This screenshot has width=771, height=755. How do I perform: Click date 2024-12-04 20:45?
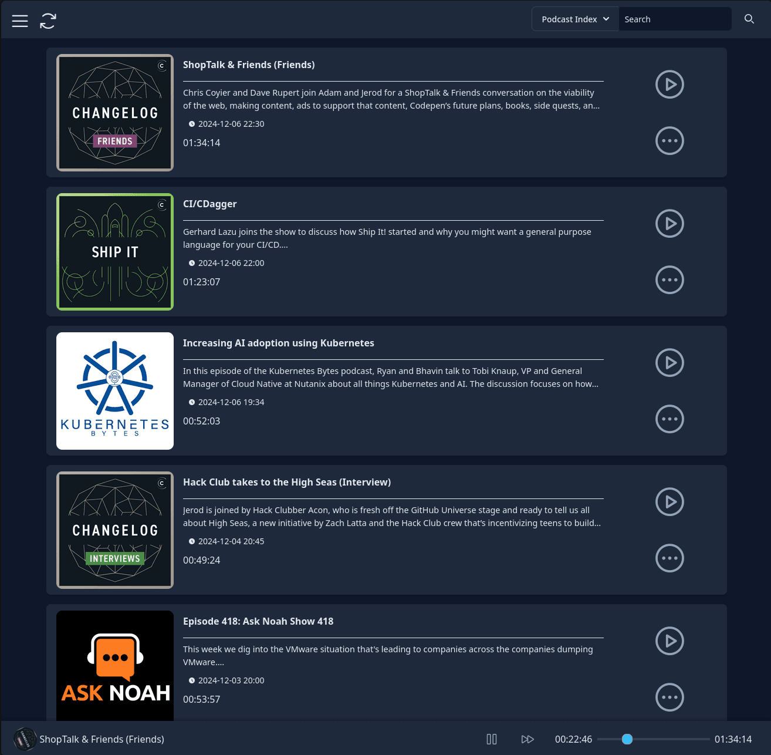[x=231, y=541]
